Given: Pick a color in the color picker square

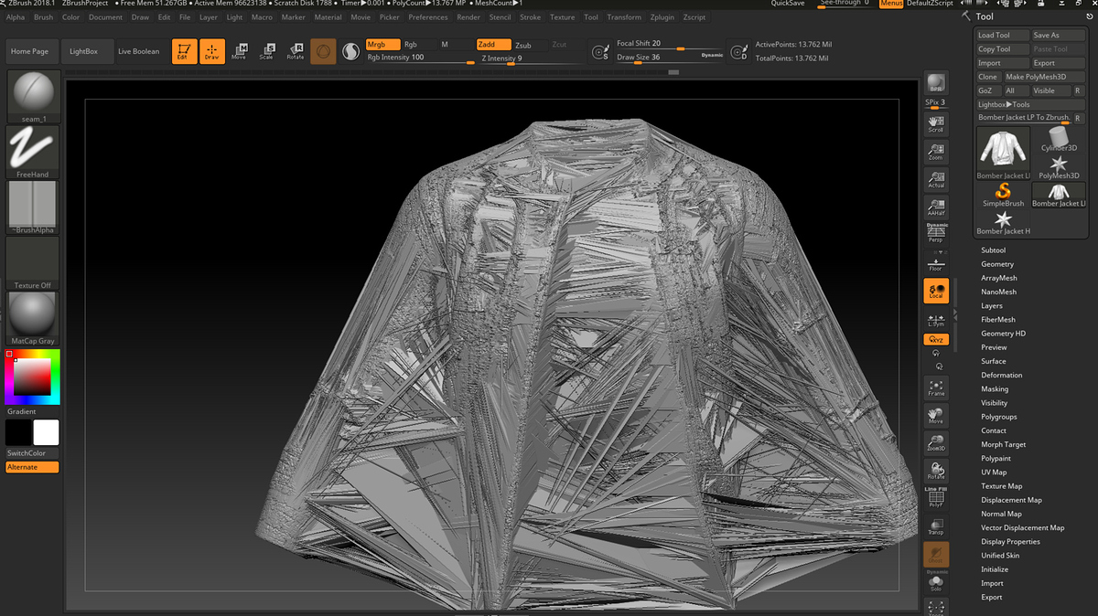Looking at the screenshot, I should coord(31,377).
